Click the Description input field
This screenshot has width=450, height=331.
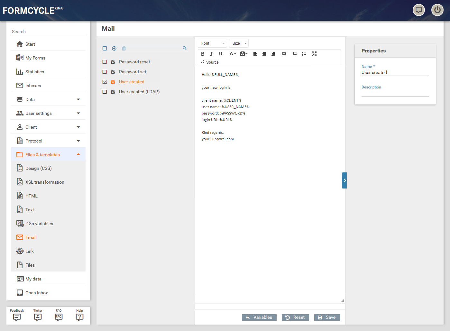click(395, 93)
